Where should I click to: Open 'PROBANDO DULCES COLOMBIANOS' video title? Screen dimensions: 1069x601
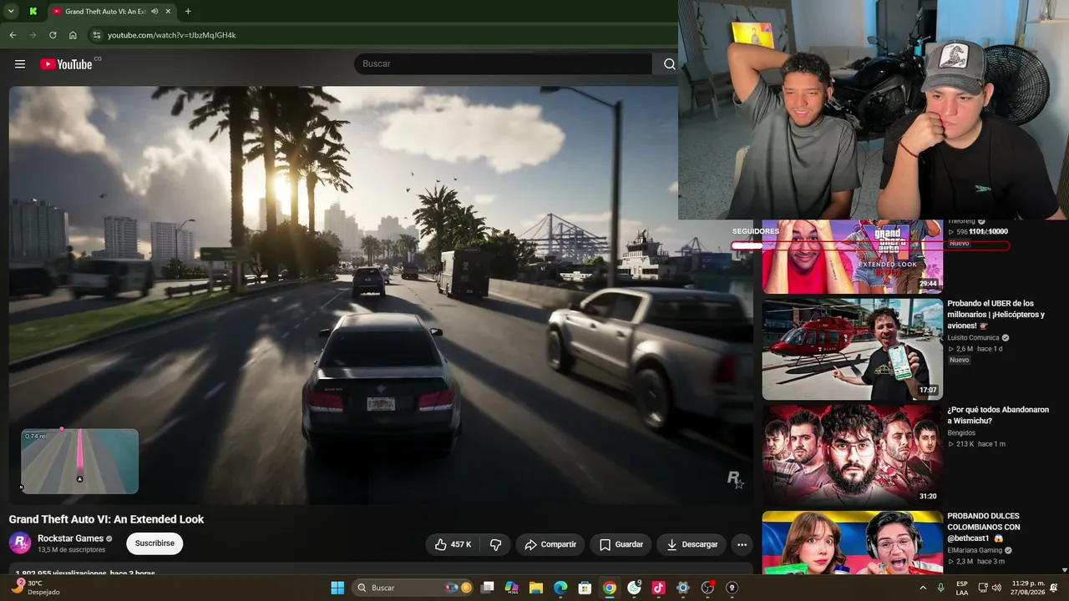[984, 528]
